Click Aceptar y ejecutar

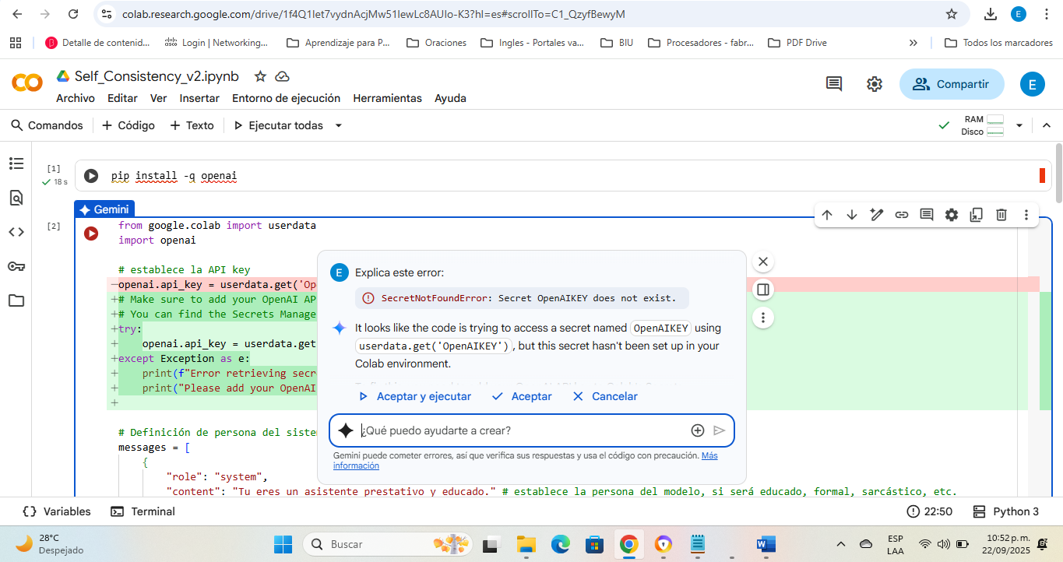click(414, 396)
